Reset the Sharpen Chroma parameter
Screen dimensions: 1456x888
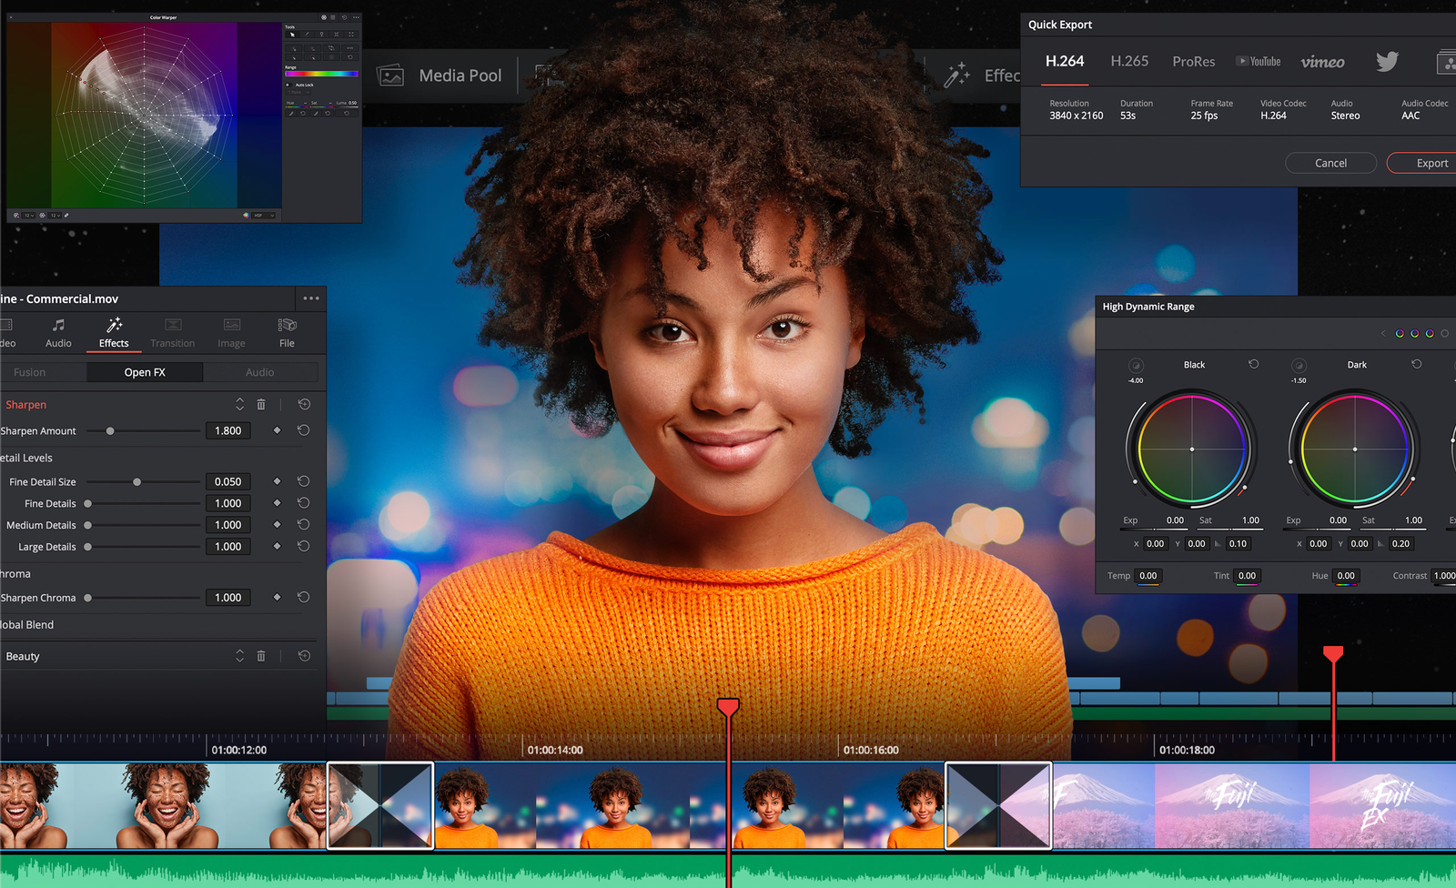click(303, 598)
